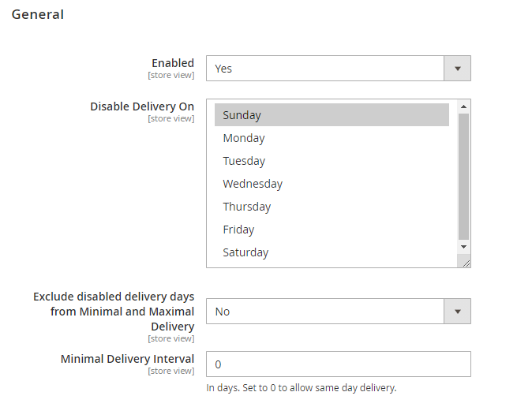
Task: Pick Wednesday in the days list
Action: click(253, 184)
